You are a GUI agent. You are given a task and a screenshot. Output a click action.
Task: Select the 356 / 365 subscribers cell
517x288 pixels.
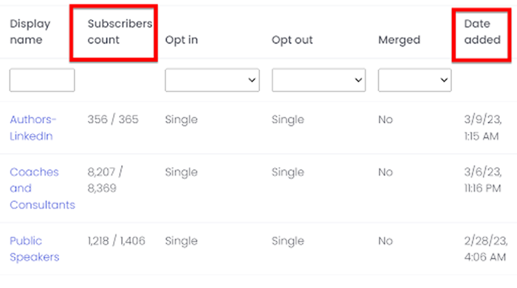tap(113, 119)
